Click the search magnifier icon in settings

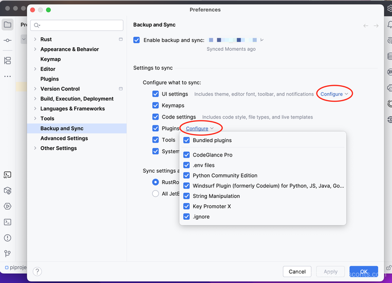(x=37, y=25)
